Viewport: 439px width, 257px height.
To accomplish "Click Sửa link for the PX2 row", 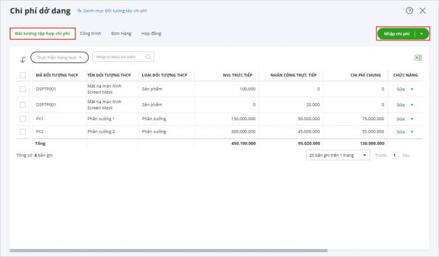I will pos(401,132).
